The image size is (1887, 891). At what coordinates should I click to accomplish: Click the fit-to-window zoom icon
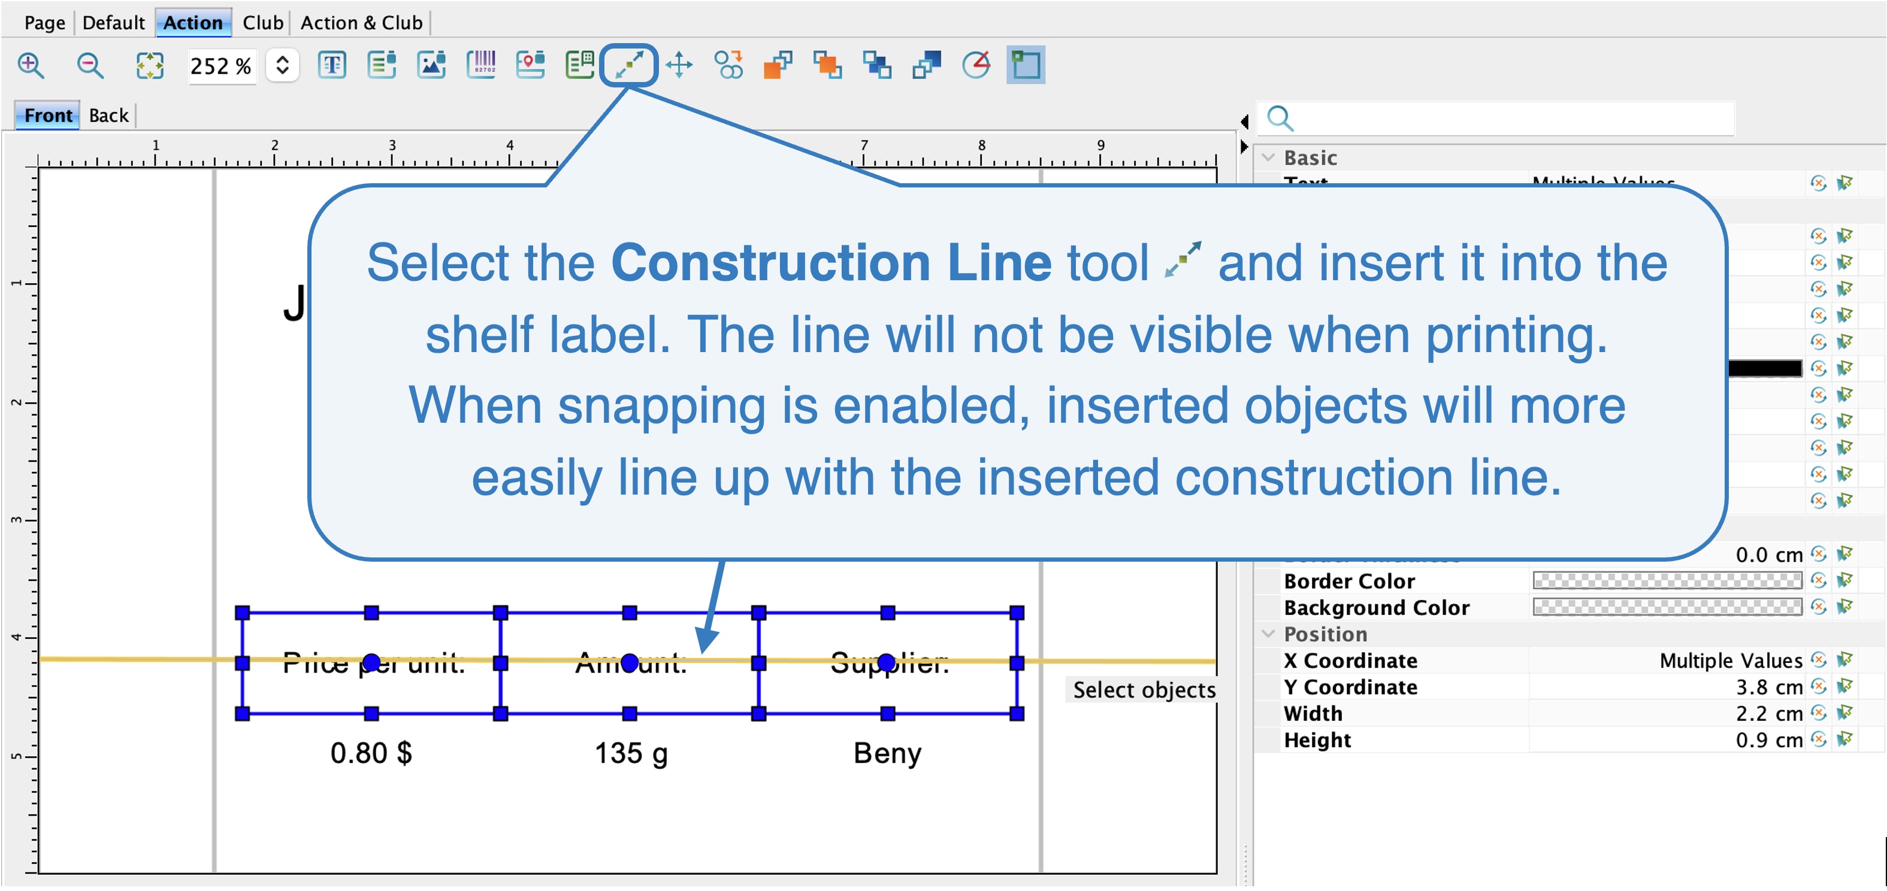(149, 66)
